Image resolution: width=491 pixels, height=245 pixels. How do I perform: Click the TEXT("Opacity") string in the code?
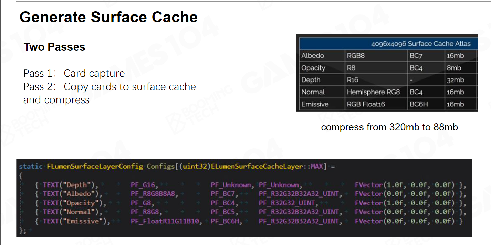point(72,203)
